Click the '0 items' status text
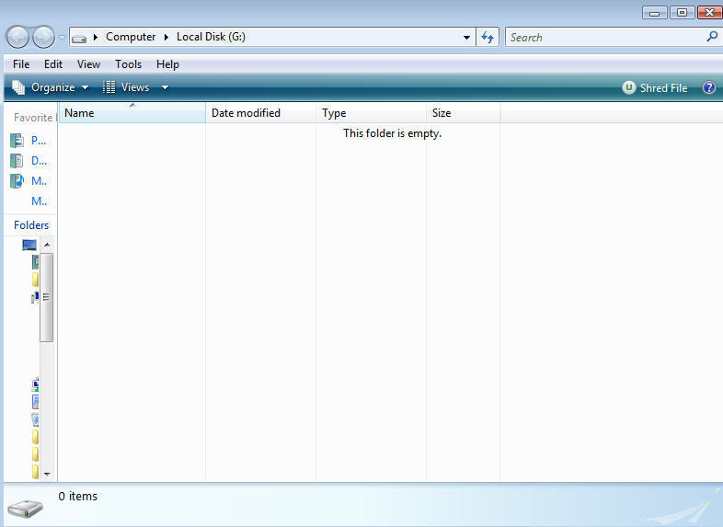This screenshot has width=723, height=527. pos(78,496)
